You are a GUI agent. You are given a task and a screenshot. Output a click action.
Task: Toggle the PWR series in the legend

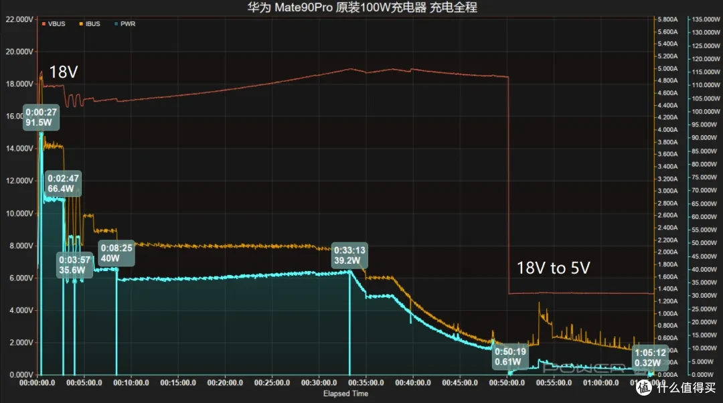click(125, 24)
